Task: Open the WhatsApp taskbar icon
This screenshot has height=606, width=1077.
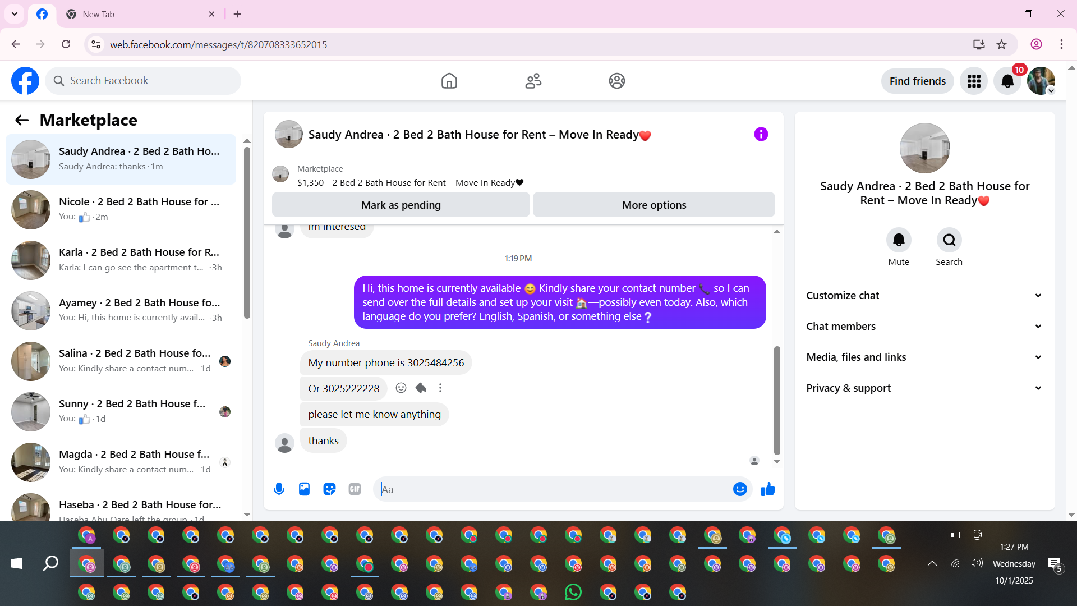Action: 573,593
